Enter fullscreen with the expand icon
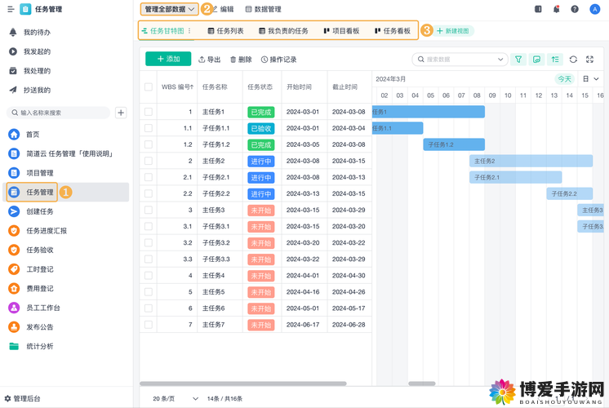The image size is (609, 408). tap(589, 59)
